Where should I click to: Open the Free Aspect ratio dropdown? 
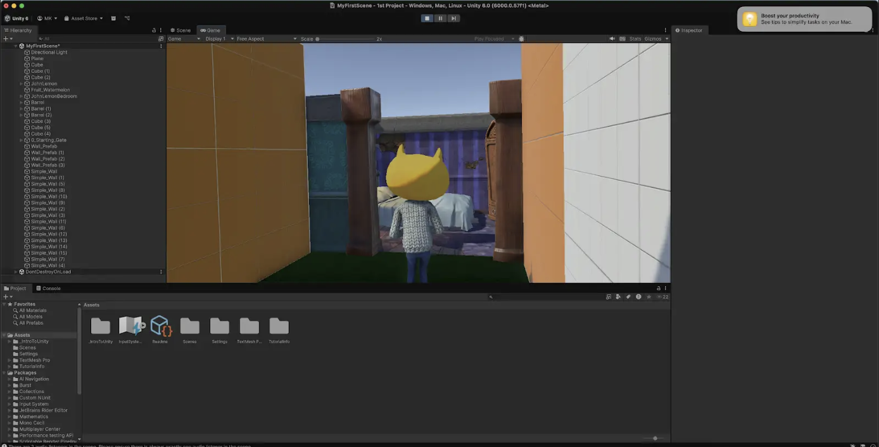click(266, 39)
